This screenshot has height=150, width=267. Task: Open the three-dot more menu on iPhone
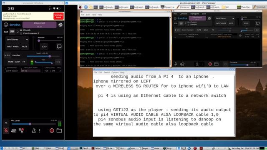point(40,130)
